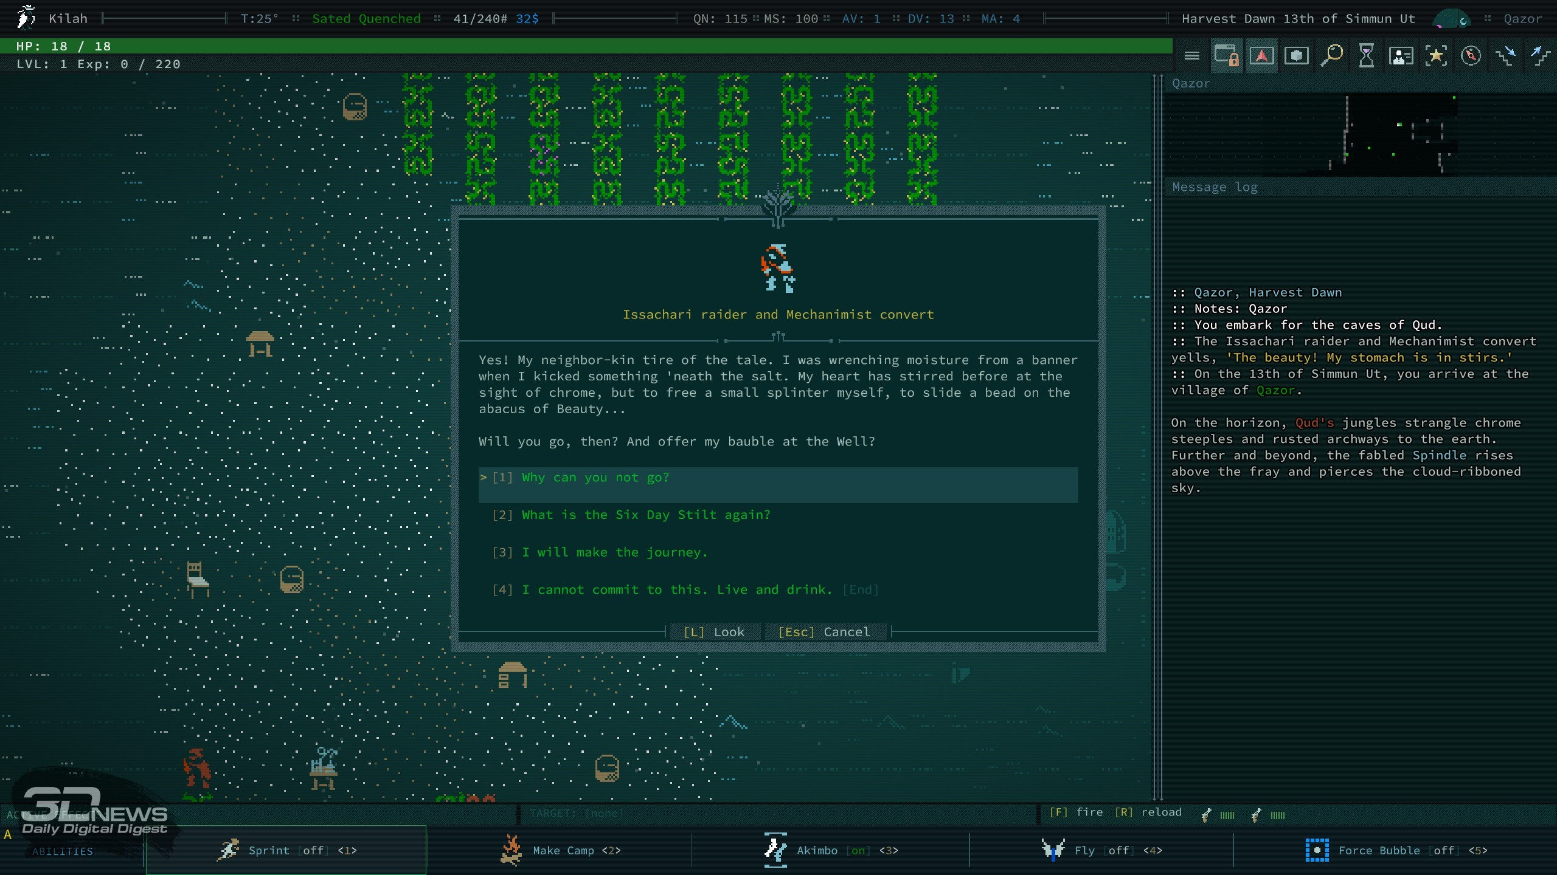
Task: Click the hourglass wait icon
Action: coord(1367,56)
